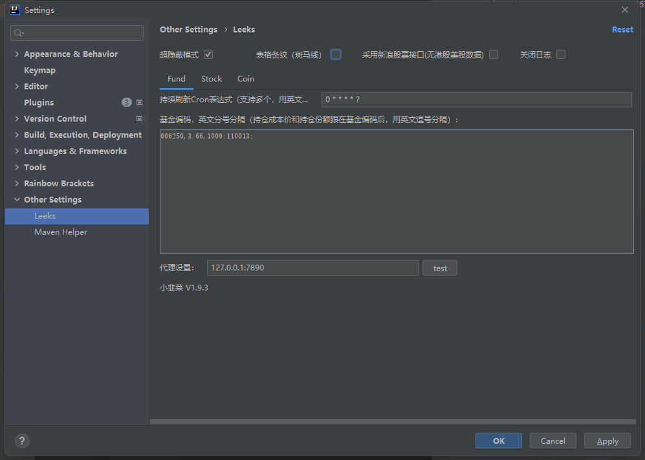Click the 基金编码 instructions label
This screenshot has height=460, width=645.
tap(309, 120)
